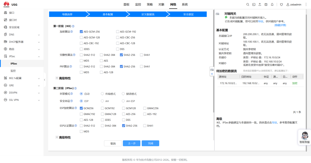
Task: Expand 高级特性 under 第二阶段 IPSec
Action: [57, 137]
